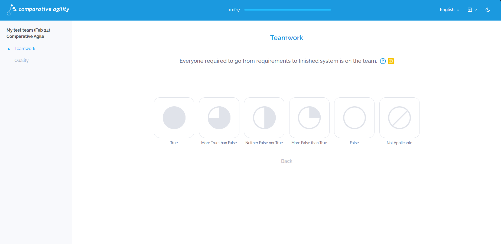Click the Not Applicable label text
Viewport: 501px width, 244px height.
point(399,143)
